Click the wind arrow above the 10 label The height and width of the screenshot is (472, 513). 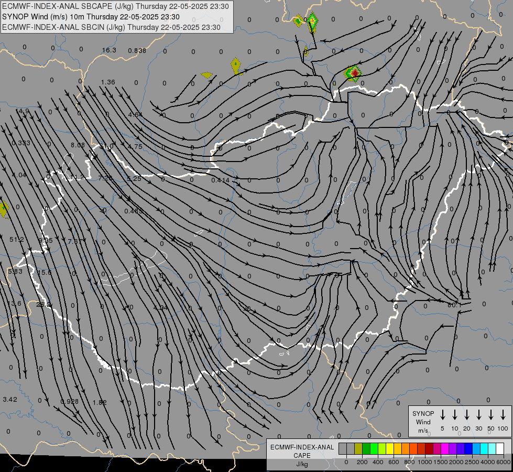[454, 415]
